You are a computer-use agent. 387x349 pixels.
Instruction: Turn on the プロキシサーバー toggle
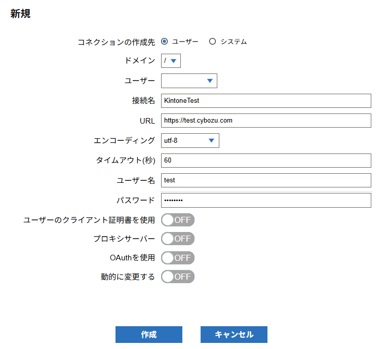[177, 239]
